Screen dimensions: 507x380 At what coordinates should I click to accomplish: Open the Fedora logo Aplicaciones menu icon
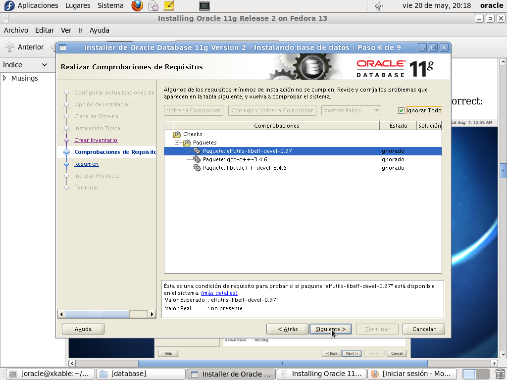coord(9,5)
